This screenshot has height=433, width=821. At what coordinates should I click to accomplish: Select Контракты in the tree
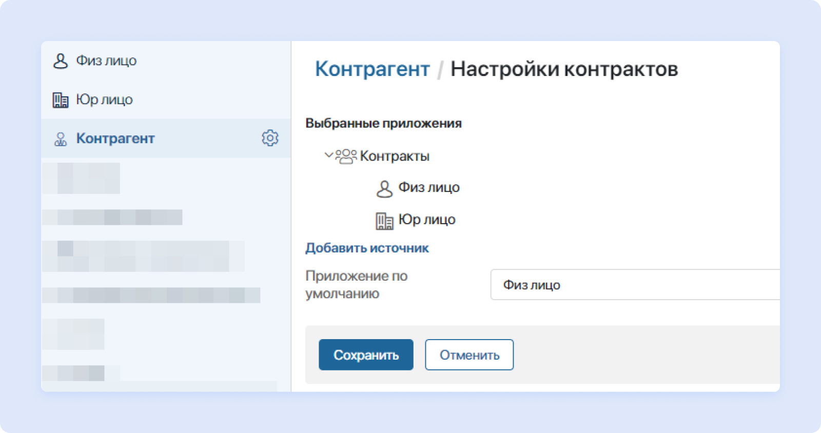click(395, 156)
